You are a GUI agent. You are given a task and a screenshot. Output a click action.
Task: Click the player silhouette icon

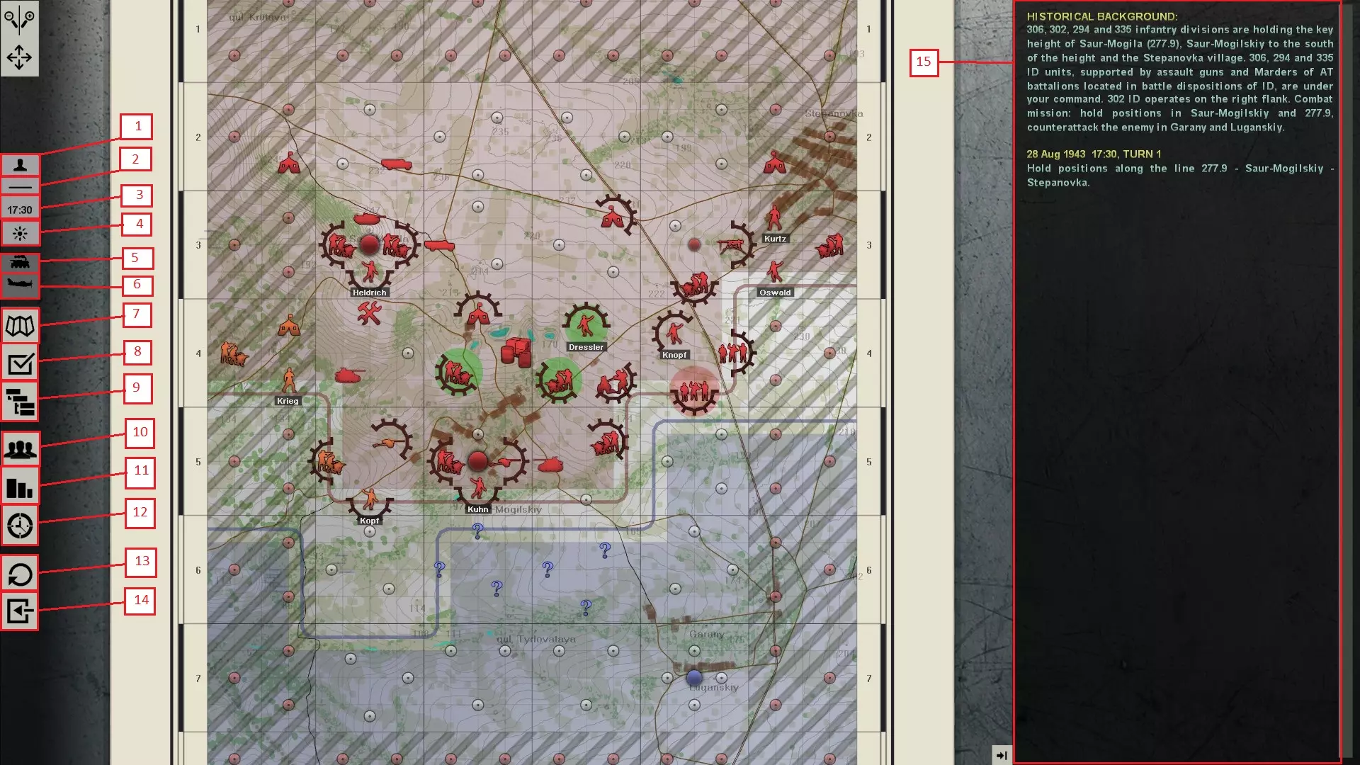tap(20, 165)
